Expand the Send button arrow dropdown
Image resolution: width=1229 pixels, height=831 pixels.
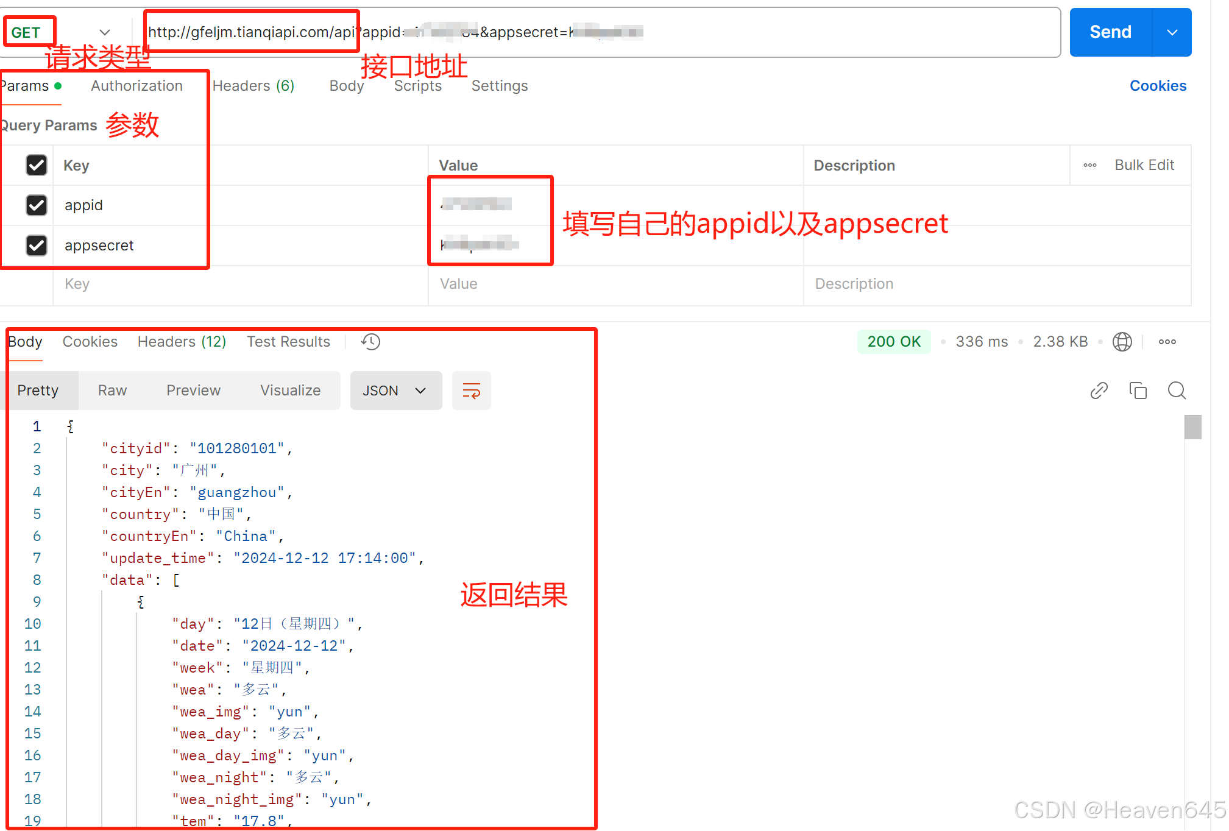click(x=1172, y=32)
